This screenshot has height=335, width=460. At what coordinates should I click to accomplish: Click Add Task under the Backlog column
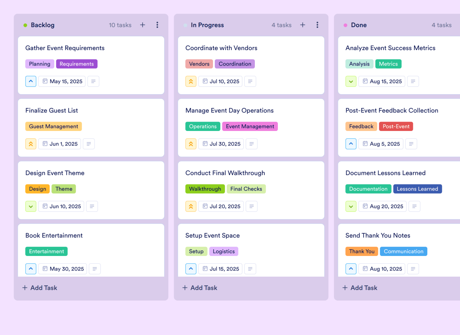tap(39, 288)
